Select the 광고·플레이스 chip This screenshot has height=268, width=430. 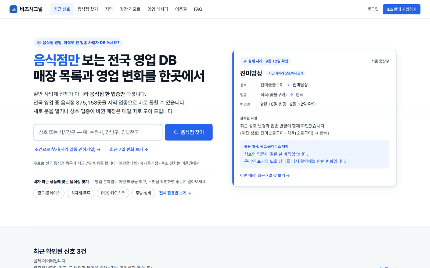49,193
